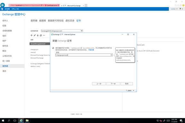
Task: Click the search magnifier in the address bar
Action: pyautogui.click(x=41, y=5)
